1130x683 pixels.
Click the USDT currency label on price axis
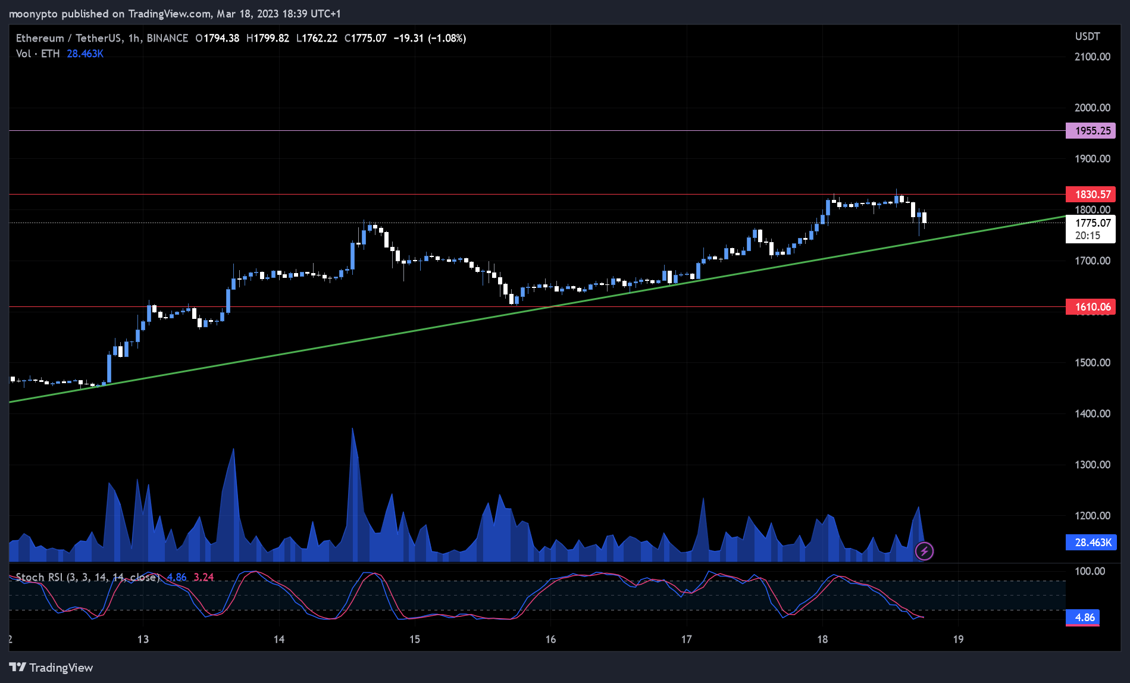(x=1087, y=36)
